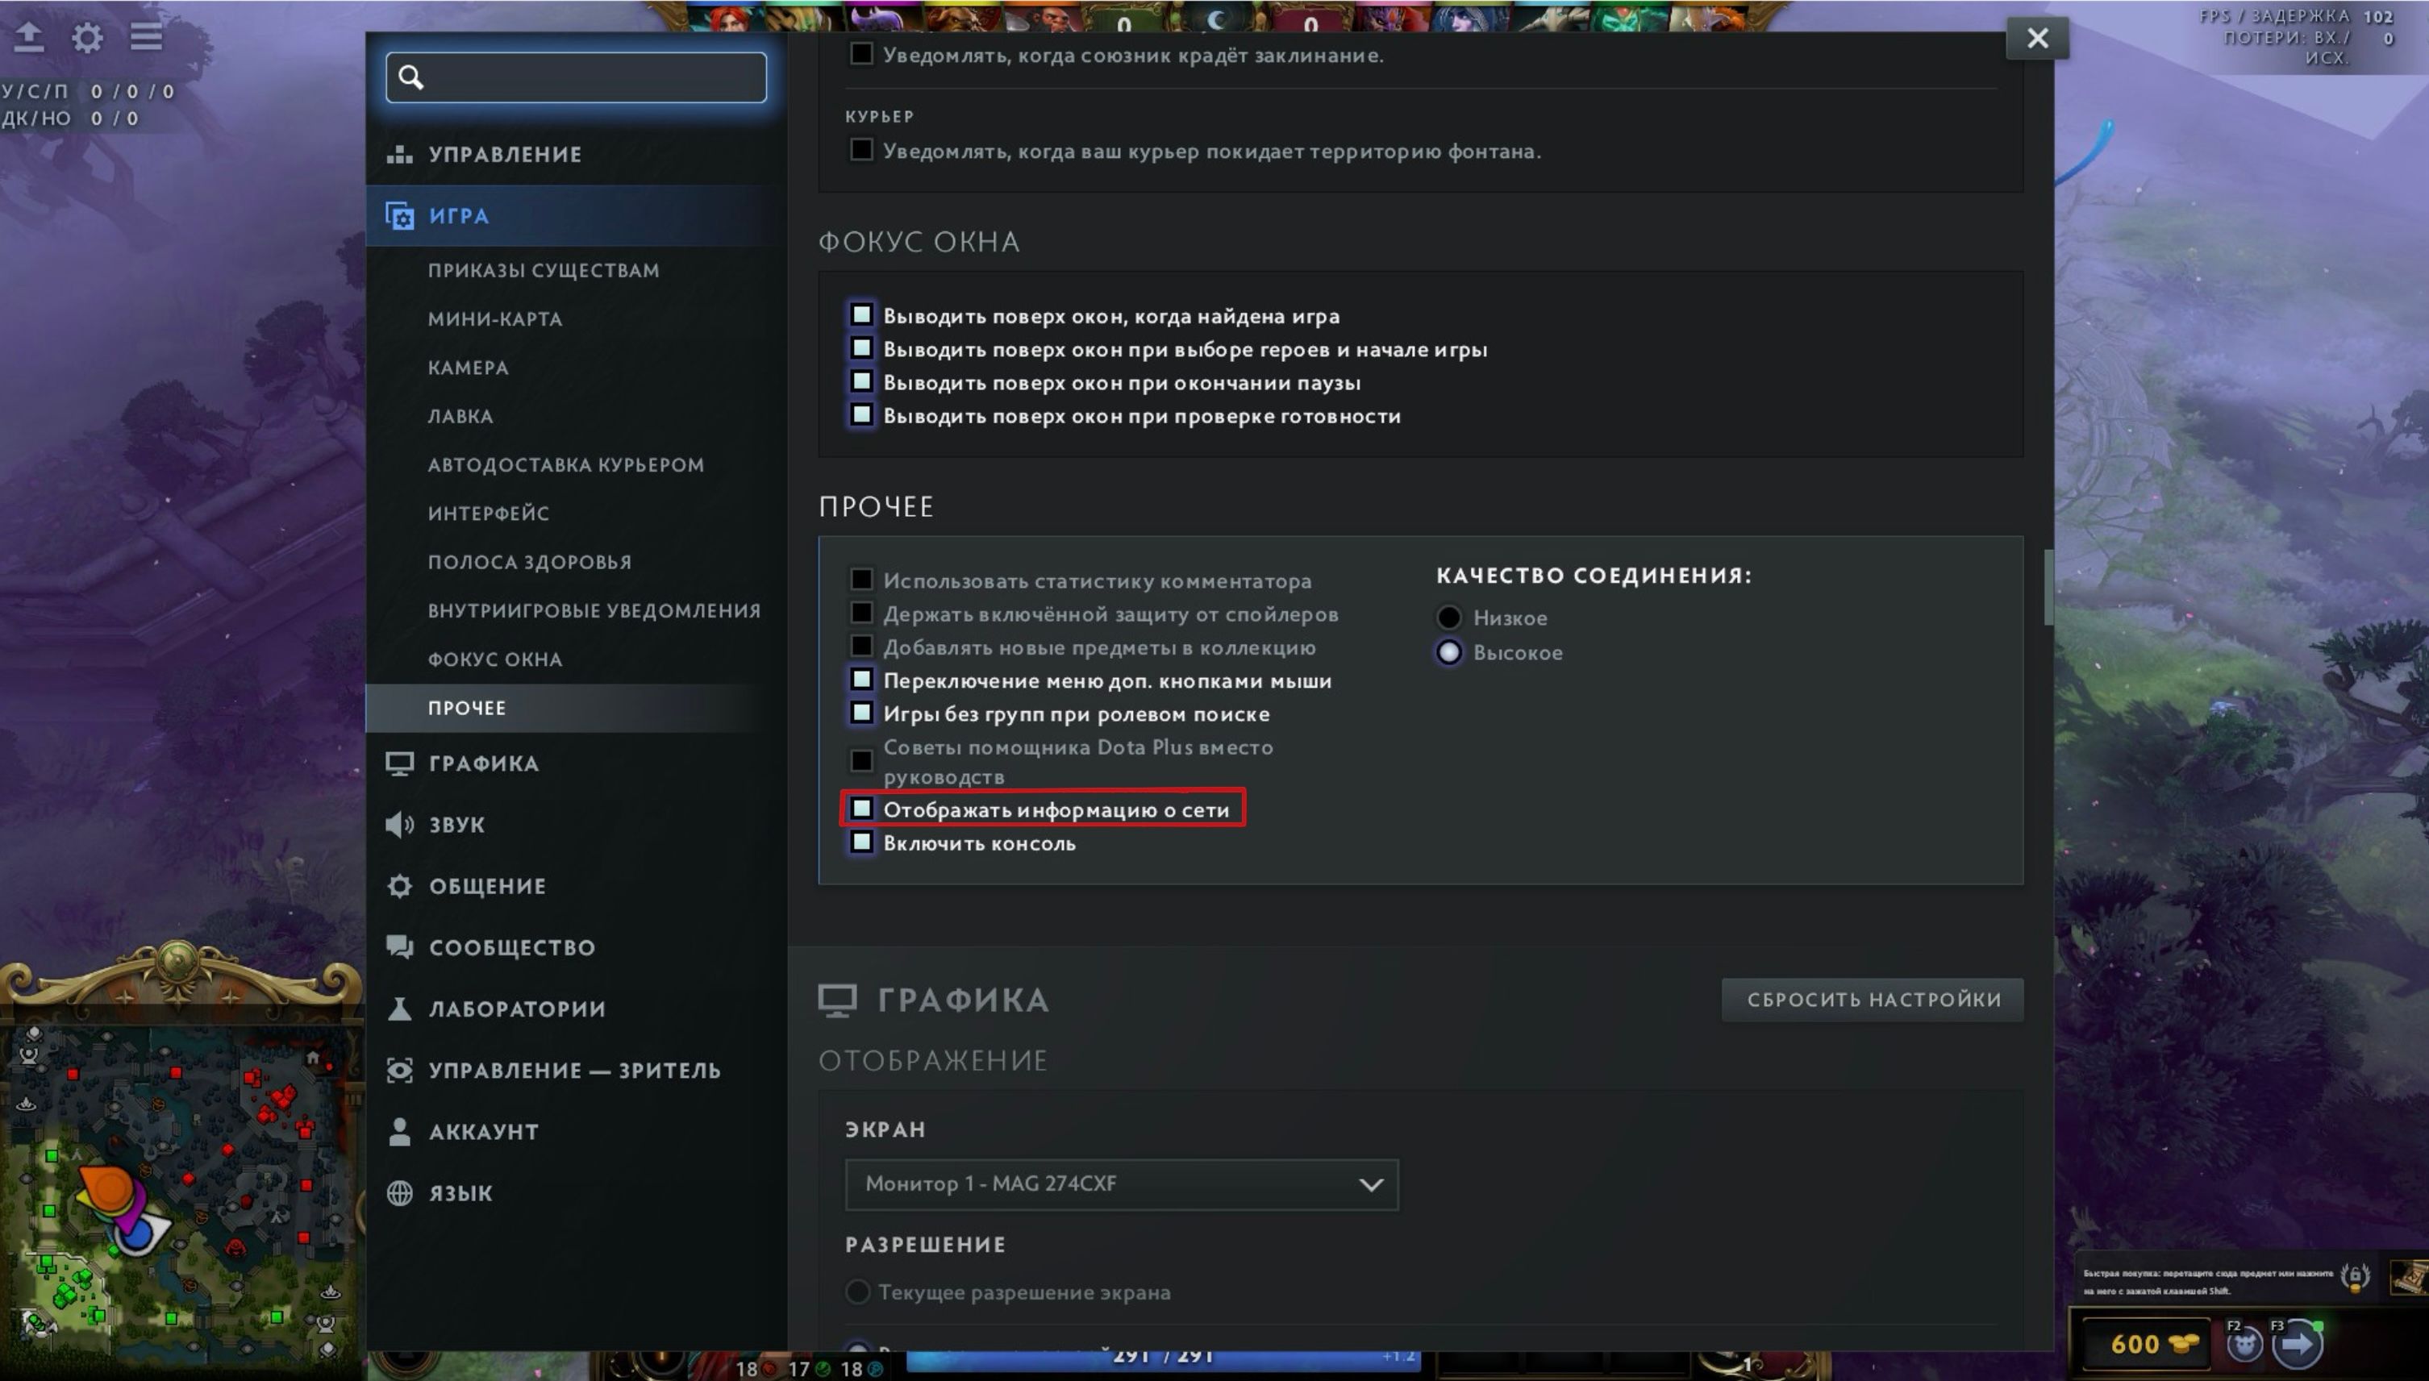Select Низкое connection quality
Screen dimensions: 2429x1381
pyautogui.click(x=1450, y=617)
